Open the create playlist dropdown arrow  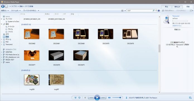[38, 11]
